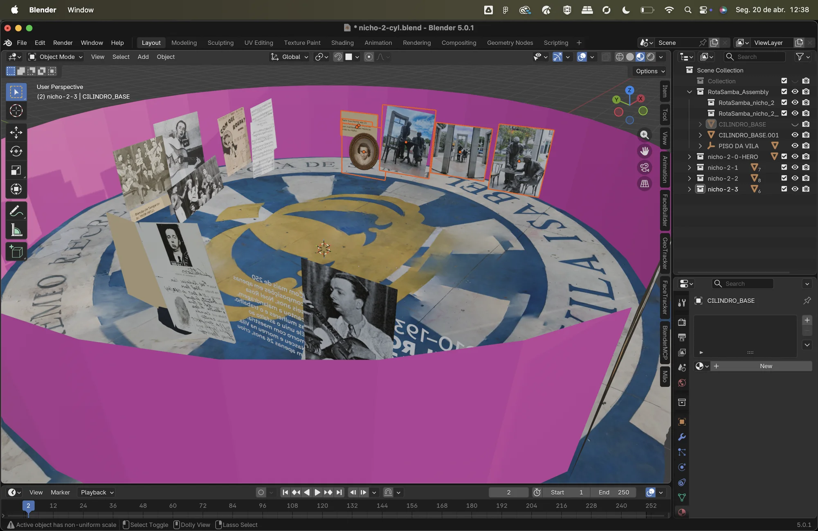
Task: Hide the PISO DA VILA object
Action: [795, 146]
